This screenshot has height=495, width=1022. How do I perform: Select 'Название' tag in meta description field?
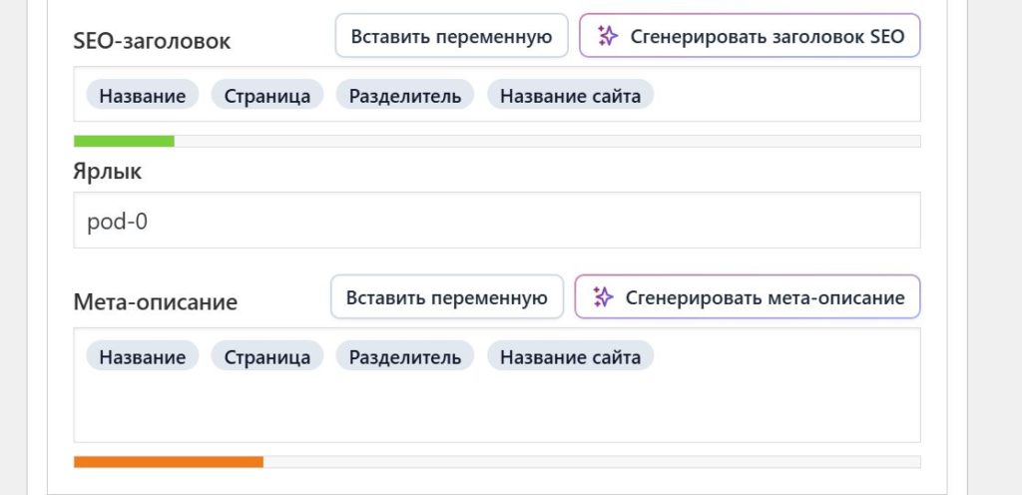click(x=142, y=355)
